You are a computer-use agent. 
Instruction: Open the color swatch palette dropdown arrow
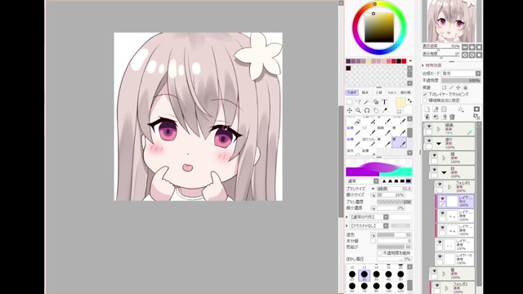(410, 61)
